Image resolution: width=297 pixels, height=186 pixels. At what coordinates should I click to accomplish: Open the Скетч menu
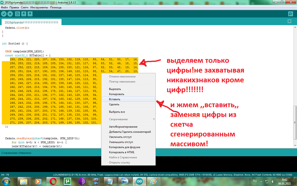coord(25,7)
